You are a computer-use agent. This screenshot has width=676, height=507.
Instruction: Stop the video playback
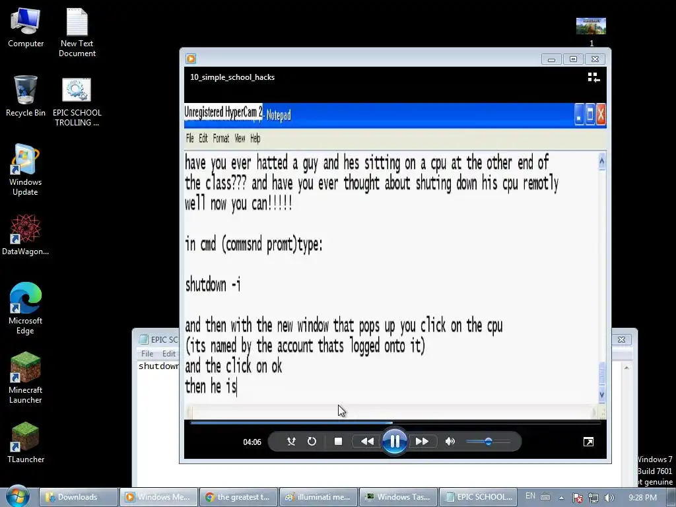(x=339, y=442)
